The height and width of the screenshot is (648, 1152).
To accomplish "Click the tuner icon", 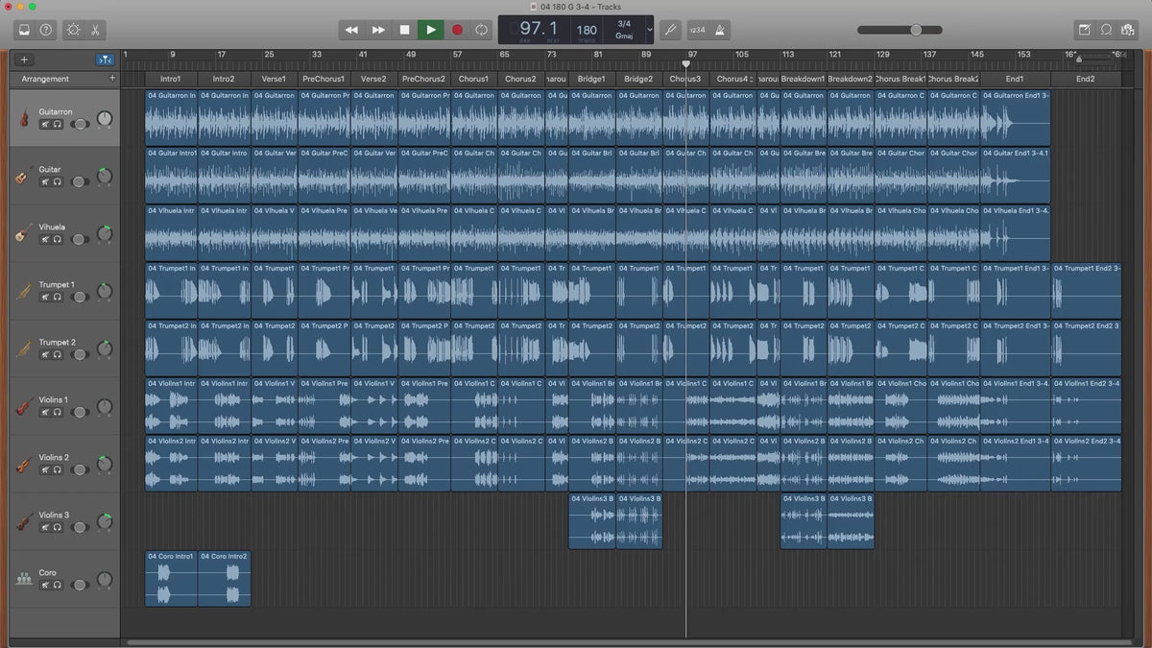I will pyautogui.click(x=670, y=30).
